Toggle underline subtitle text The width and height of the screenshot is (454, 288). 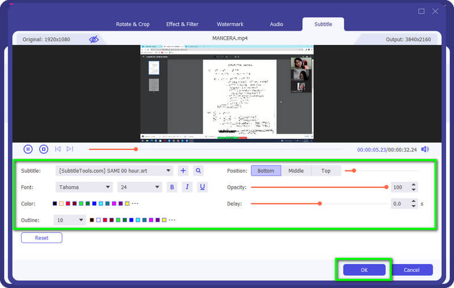tap(202, 187)
